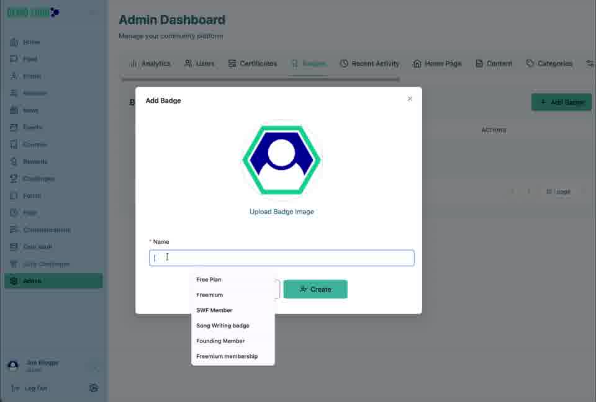596x402 pixels.
Task: Open the Recent Activity tab
Action: [x=369, y=63]
